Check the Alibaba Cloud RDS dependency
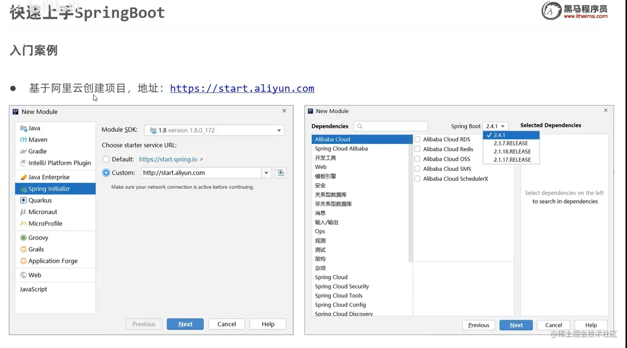 [417, 139]
